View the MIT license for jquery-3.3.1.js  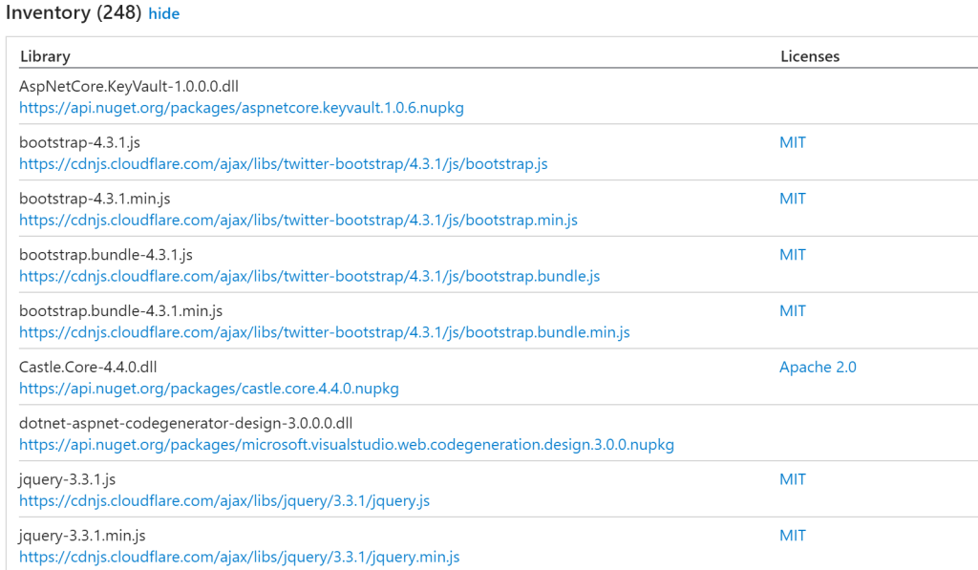793,479
